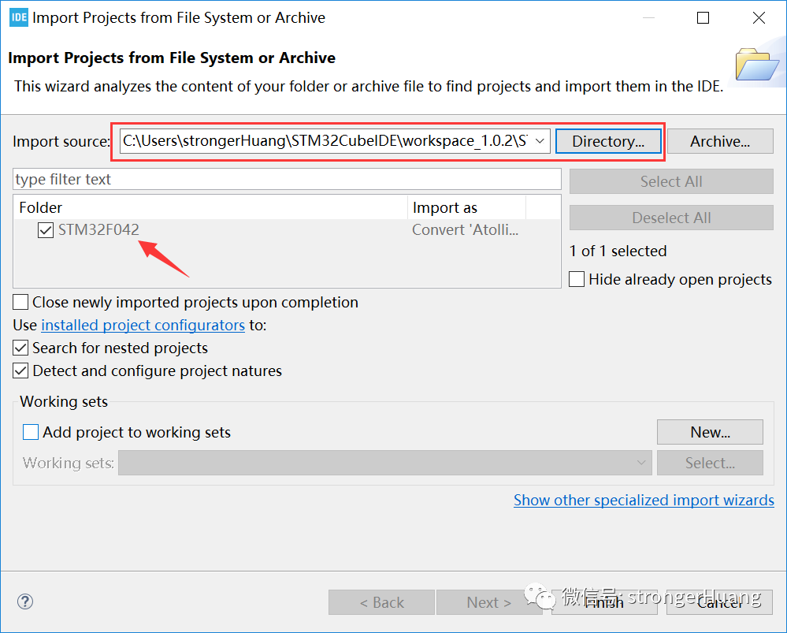Click the Finish button

tap(604, 601)
